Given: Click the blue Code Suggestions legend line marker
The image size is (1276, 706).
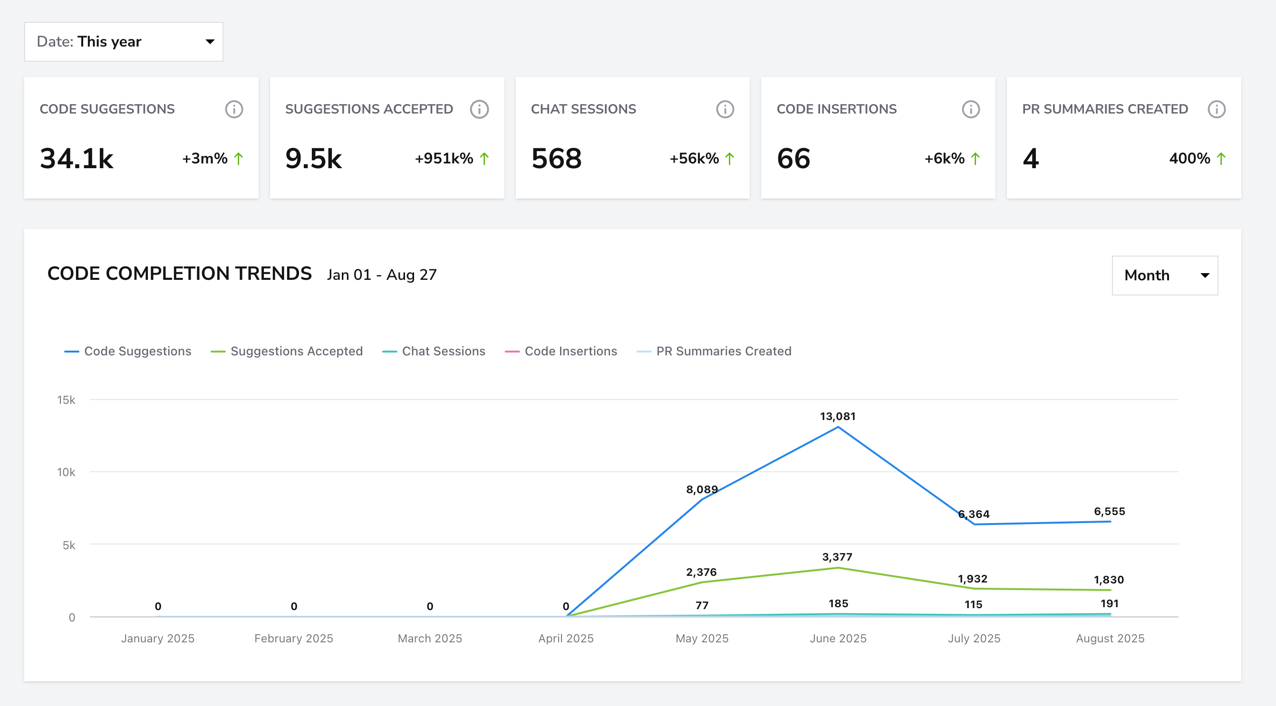Looking at the screenshot, I should pos(72,352).
